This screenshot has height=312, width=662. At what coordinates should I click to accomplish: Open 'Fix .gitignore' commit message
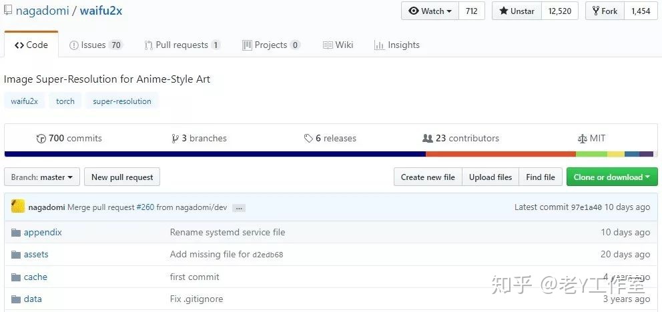(196, 299)
